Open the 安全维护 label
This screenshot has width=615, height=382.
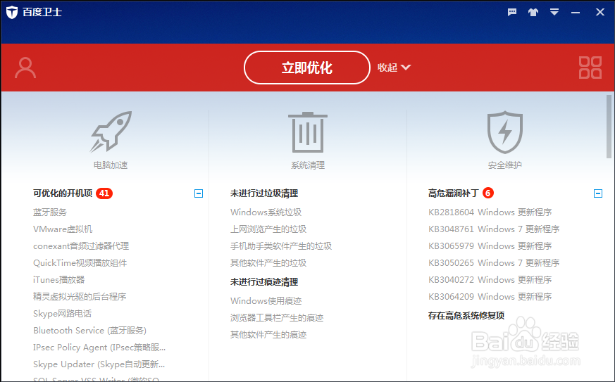(x=505, y=165)
